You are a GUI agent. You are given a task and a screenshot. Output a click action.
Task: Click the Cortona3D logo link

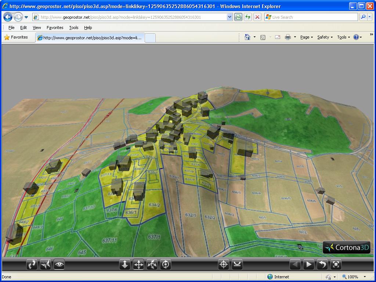pyautogui.click(x=347, y=247)
